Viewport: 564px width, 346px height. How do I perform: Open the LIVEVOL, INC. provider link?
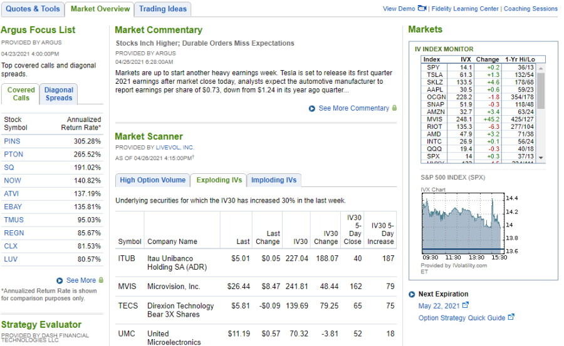pos(174,147)
